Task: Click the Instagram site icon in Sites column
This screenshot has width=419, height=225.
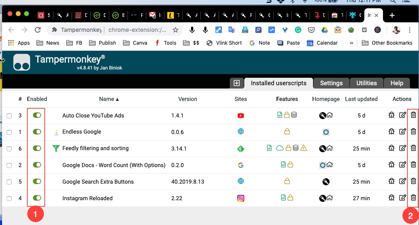Action: (241, 198)
